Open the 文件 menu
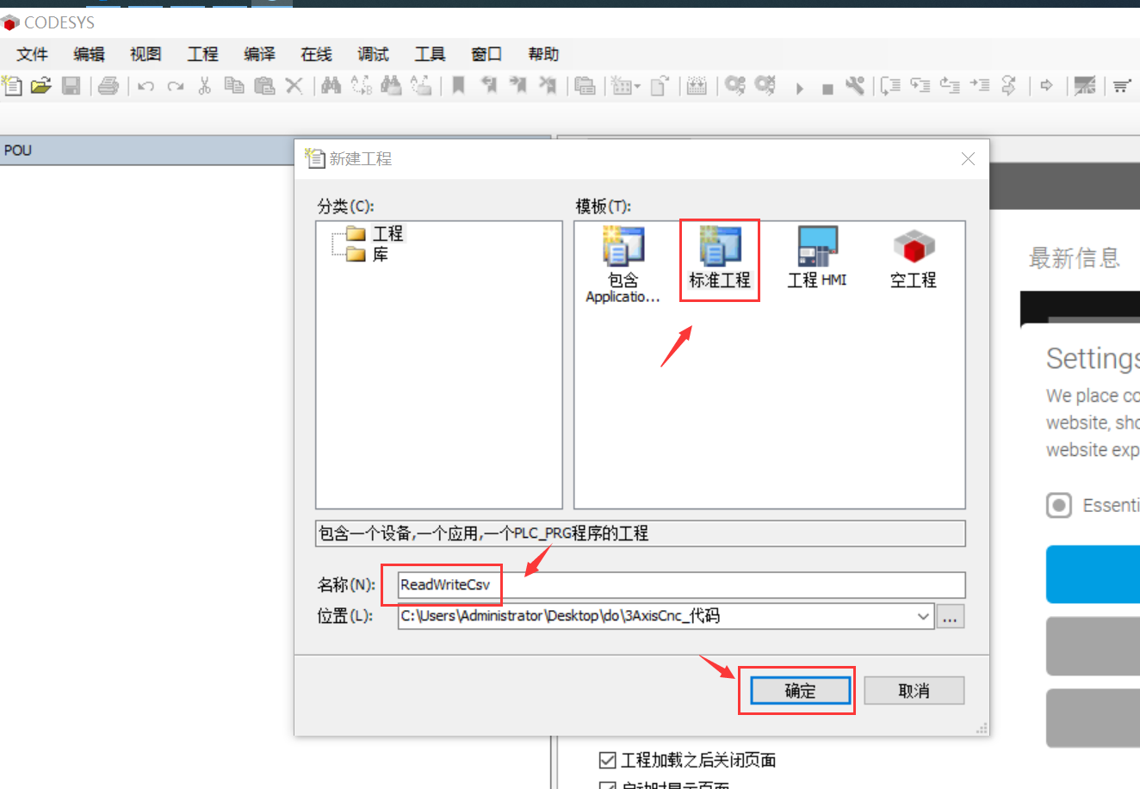The width and height of the screenshot is (1140, 789). 31,53
